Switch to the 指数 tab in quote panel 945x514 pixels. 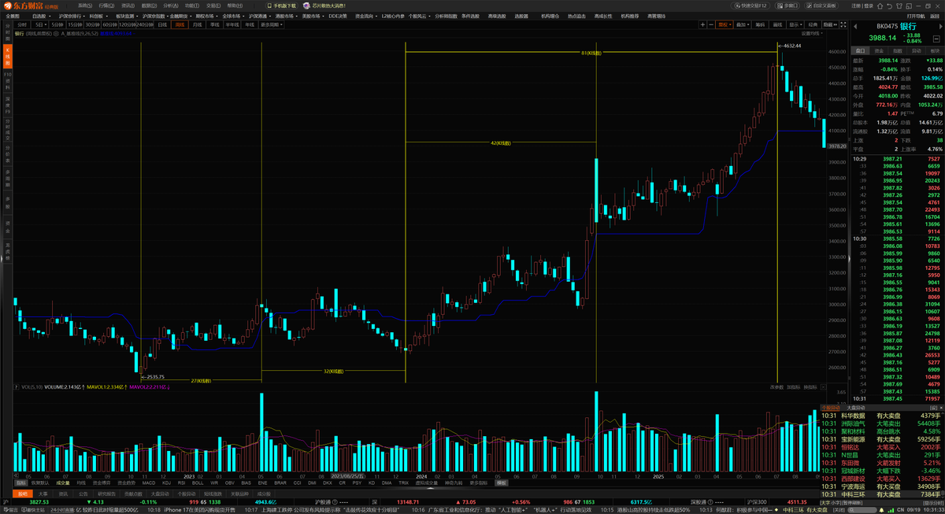pyautogui.click(x=897, y=50)
